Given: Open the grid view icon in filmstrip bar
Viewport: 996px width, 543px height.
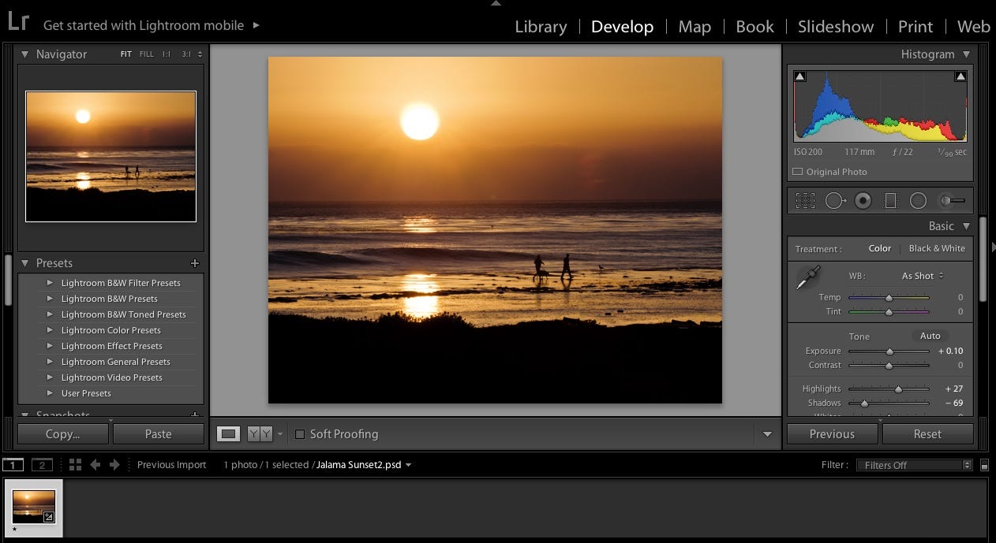Looking at the screenshot, I should tap(75, 465).
